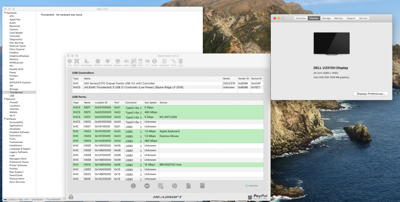Open the Power section in Hackintool toolbar

click(x=154, y=62)
